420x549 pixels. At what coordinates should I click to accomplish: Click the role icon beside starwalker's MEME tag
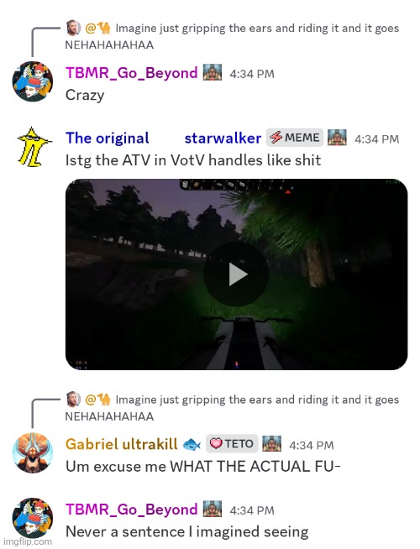point(337,138)
